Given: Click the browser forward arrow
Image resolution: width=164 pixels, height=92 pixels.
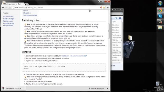Looking at the screenshot, I should pyautogui.click(x=6, y=7).
